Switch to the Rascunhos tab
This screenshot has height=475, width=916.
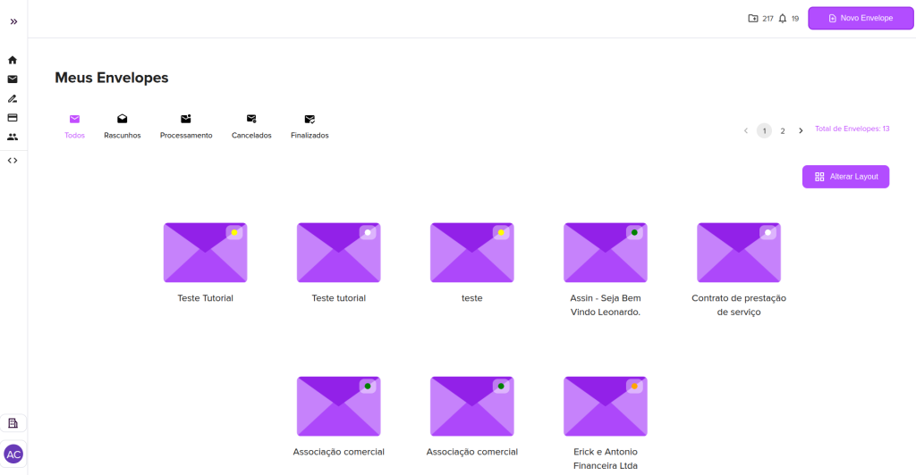123,126
